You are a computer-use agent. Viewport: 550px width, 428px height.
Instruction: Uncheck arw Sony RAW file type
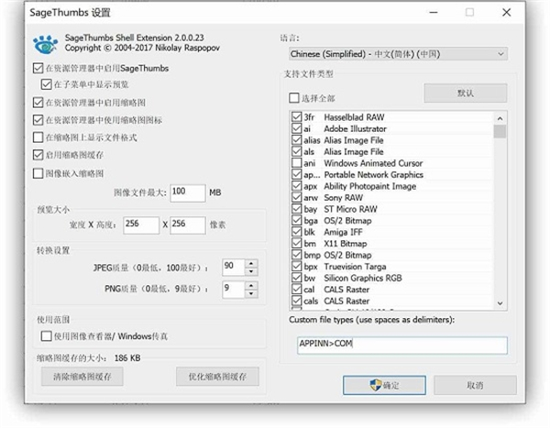pyautogui.click(x=297, y=197)
